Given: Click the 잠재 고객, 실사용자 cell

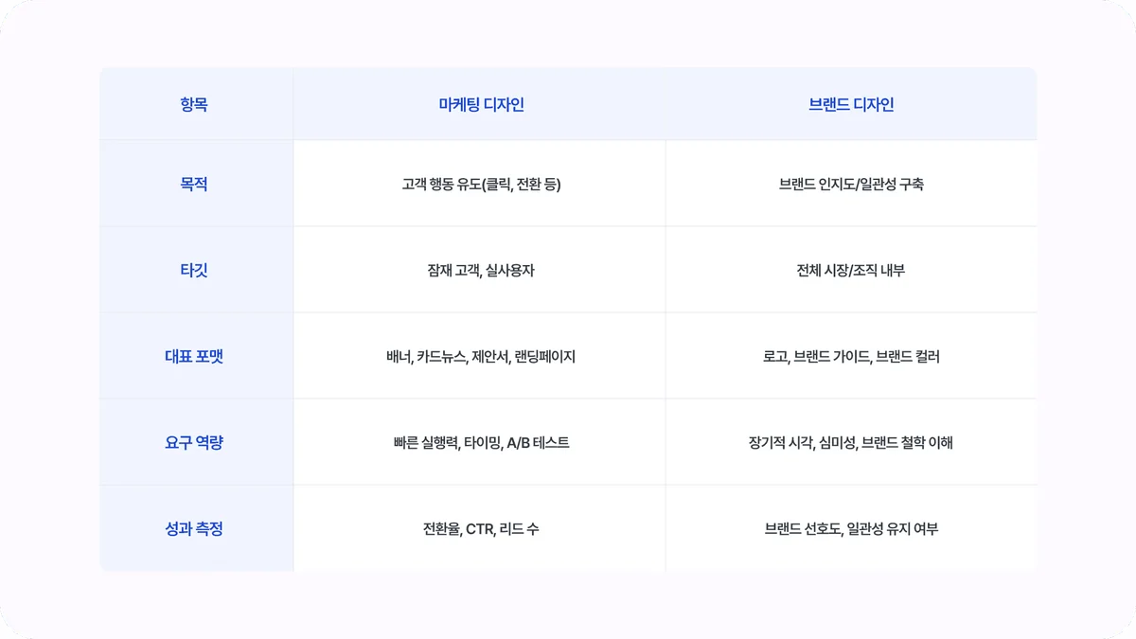Looking at the screenshot, I should 481,271.
